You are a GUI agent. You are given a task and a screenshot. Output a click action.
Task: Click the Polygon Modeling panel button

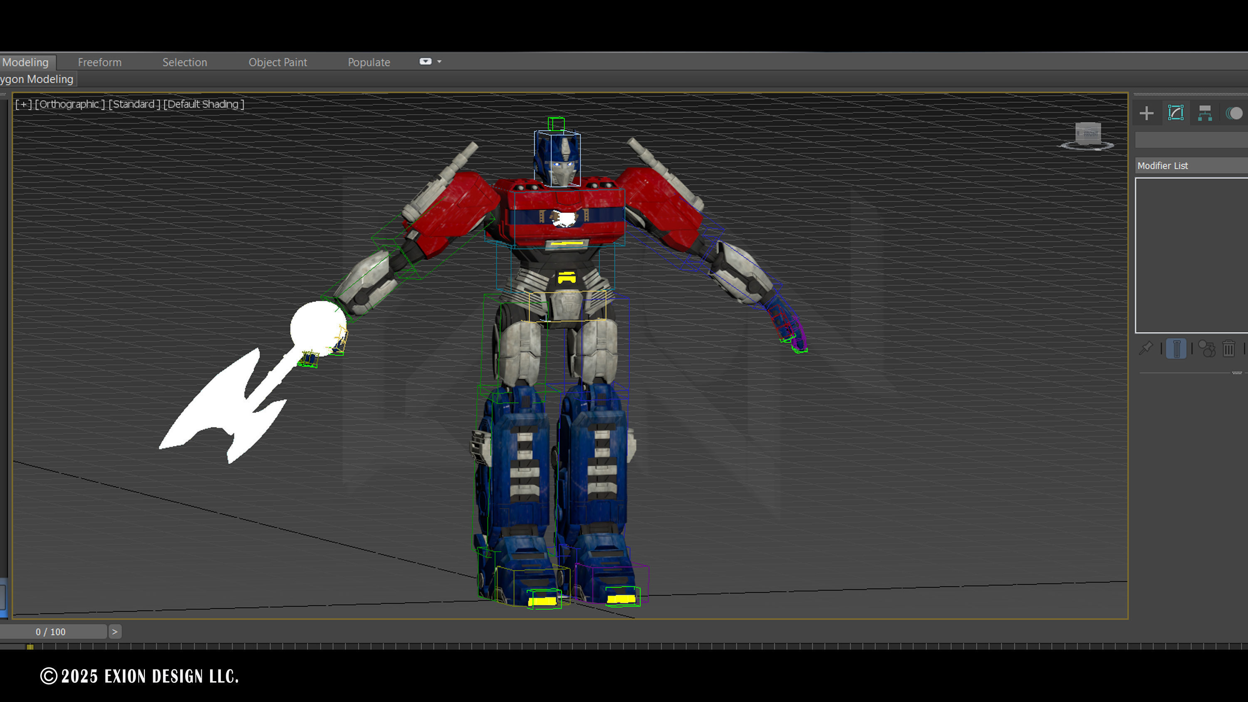point(37,79)
